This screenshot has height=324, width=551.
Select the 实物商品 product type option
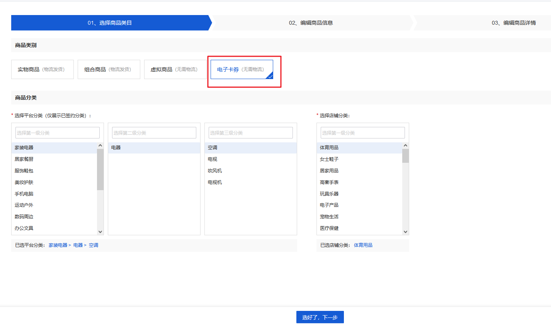43,69
